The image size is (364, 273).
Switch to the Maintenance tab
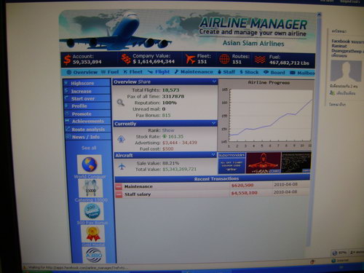[194, 72]
